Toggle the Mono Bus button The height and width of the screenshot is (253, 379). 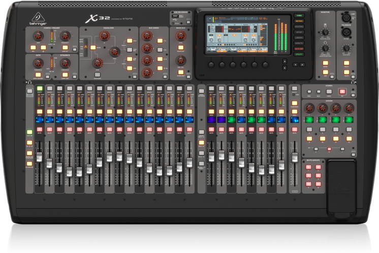pos(181,48)
